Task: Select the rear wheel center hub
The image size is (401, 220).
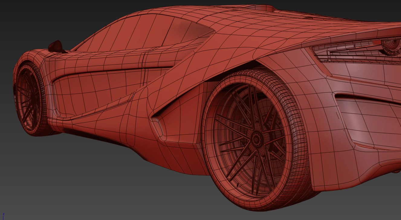Action: click(257, 139)
